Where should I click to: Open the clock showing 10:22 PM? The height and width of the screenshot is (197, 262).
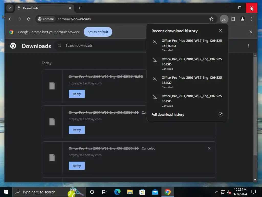[x=240, y=192]
